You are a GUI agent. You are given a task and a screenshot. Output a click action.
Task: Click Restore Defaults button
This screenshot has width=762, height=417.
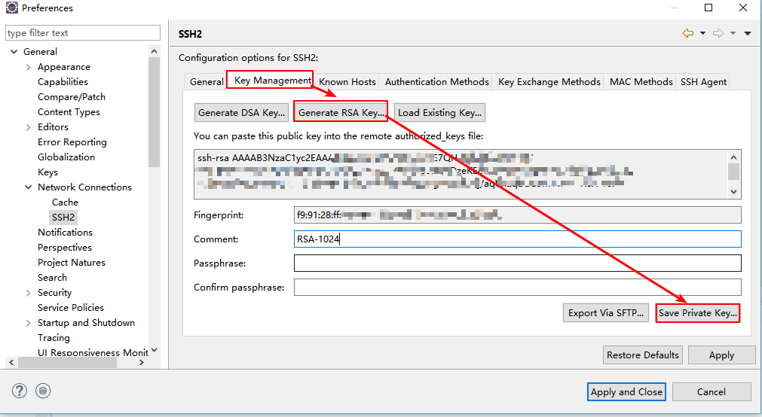(x=642, y=355)
